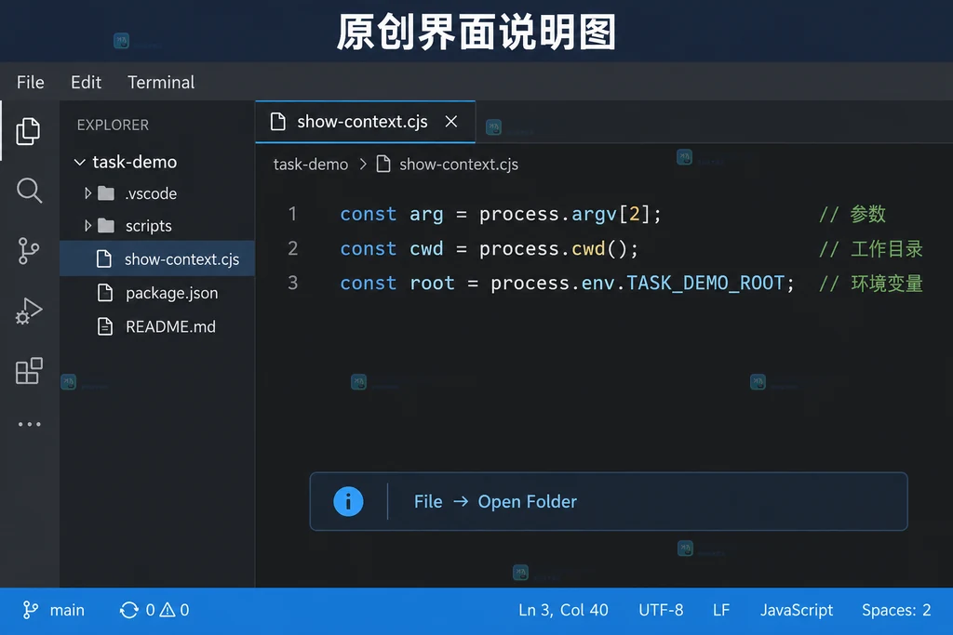Open the Search view icon
Image resolution: width=953 pixels, height=635 pixels.
[x=29, y=191]
